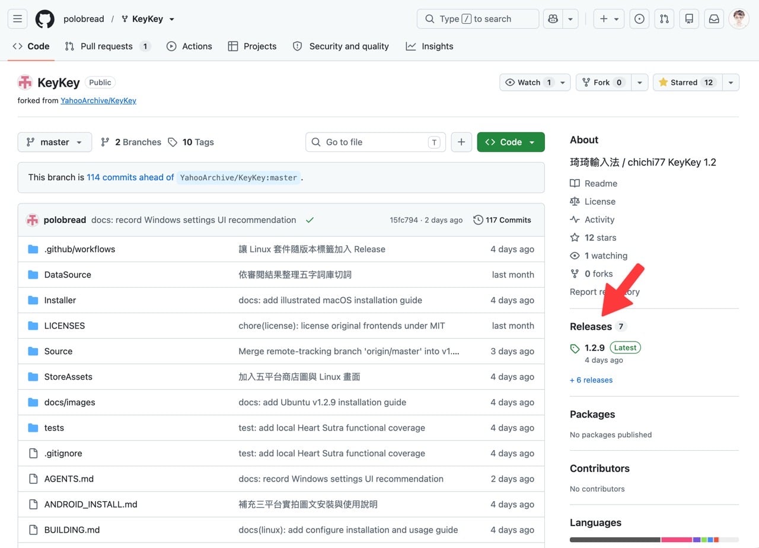Open commit hash 15fc794
Image resolution: width=759 pixels, height=548 pixels.
tap(403, 220)
